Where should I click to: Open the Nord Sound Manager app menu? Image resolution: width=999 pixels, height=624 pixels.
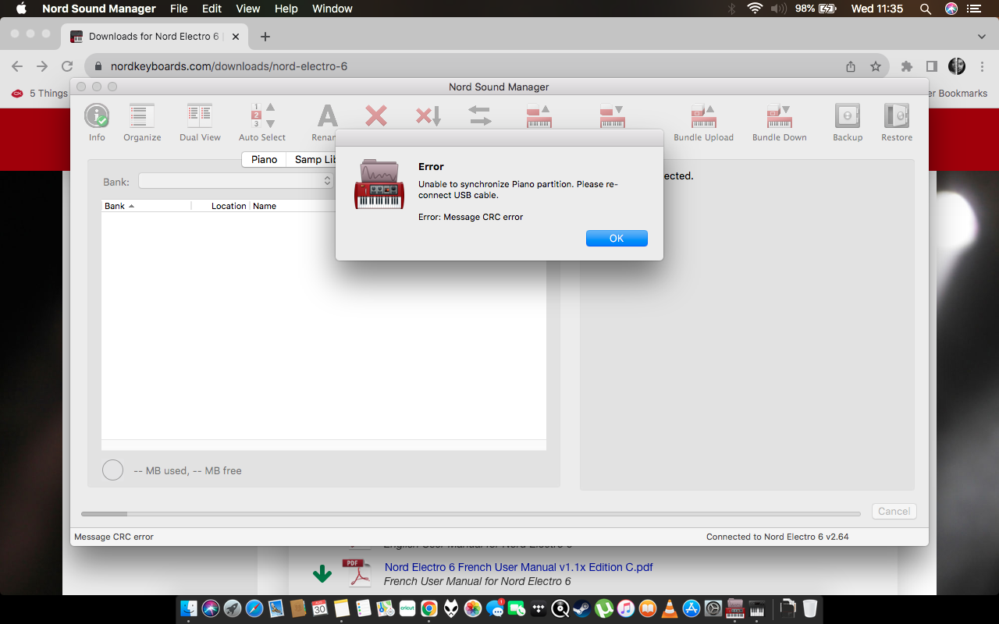click(99, 9)
